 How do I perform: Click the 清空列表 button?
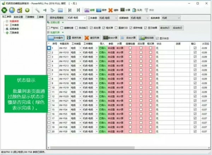click(x=92, y=38)
